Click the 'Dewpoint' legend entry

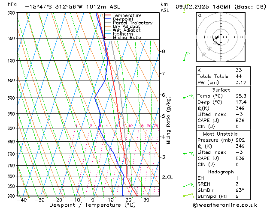(x=123, y=19)
